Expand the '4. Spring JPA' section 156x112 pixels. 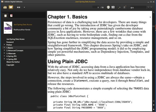[4, 56]
